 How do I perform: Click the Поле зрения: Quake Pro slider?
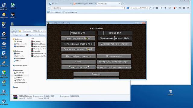78,44
